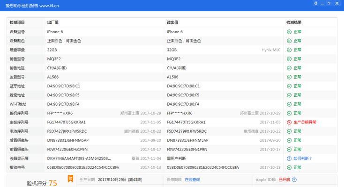
Task: Select factory value MQ3E2
Action: coord(54,59)
